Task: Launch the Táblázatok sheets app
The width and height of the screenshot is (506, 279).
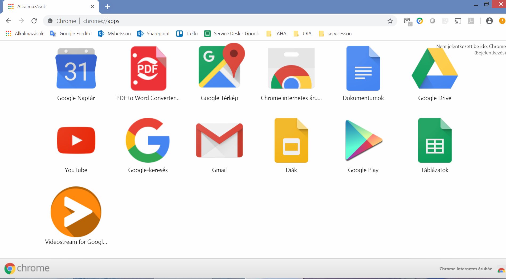Action: (x=435, y=140)
